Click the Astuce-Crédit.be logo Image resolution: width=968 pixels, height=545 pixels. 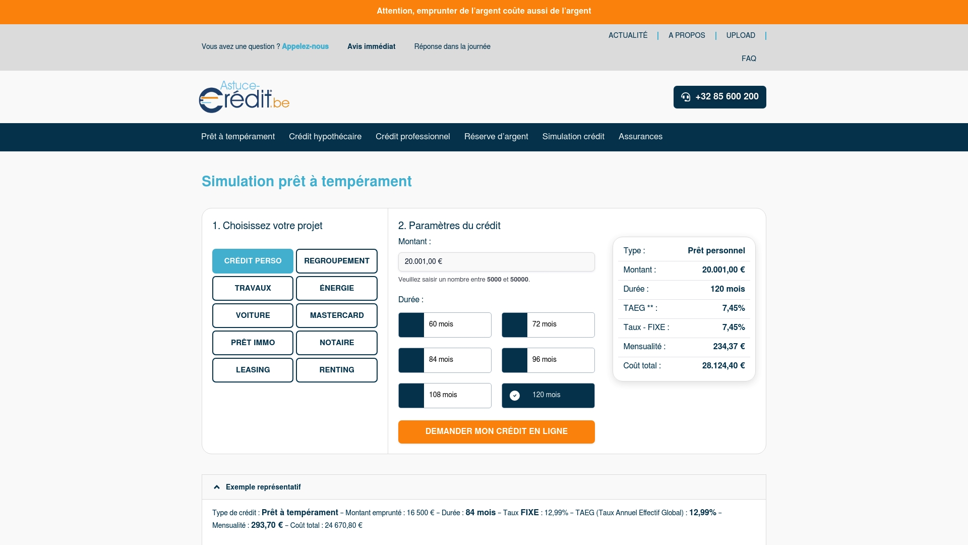coord(244,97)
